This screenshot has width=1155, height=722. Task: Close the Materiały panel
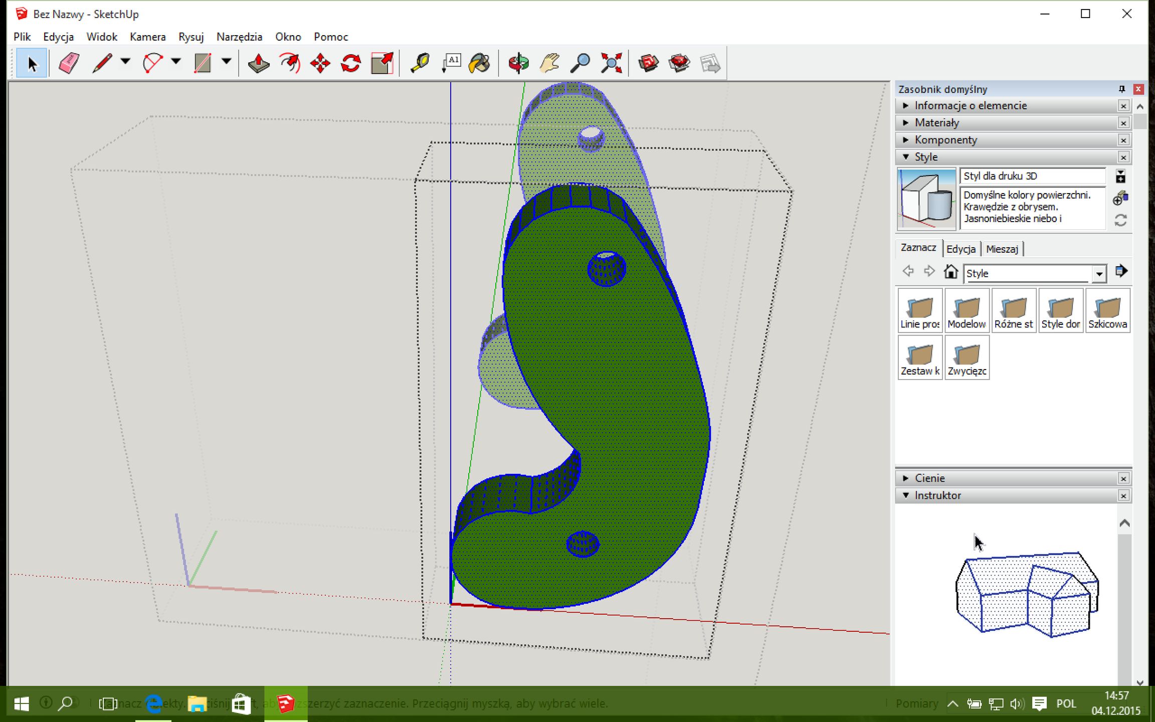(1123, 123)
